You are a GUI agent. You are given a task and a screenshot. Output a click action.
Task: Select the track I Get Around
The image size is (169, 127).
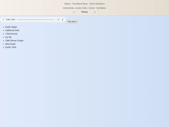point(11,34)
